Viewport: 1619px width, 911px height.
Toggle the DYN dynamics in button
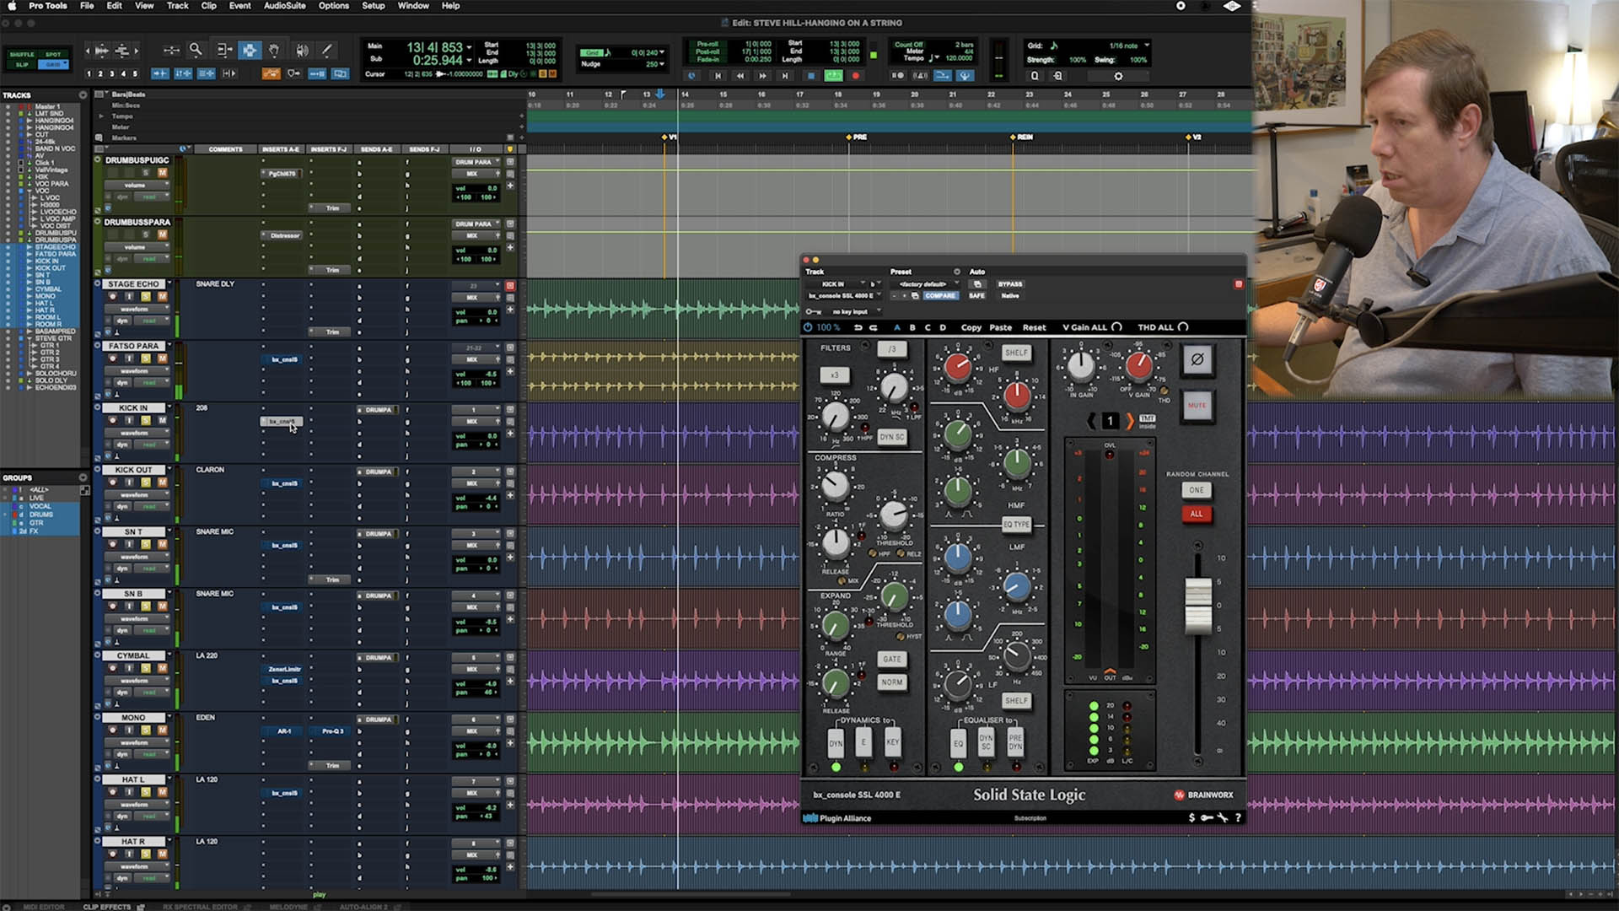(x=836, y=743)
